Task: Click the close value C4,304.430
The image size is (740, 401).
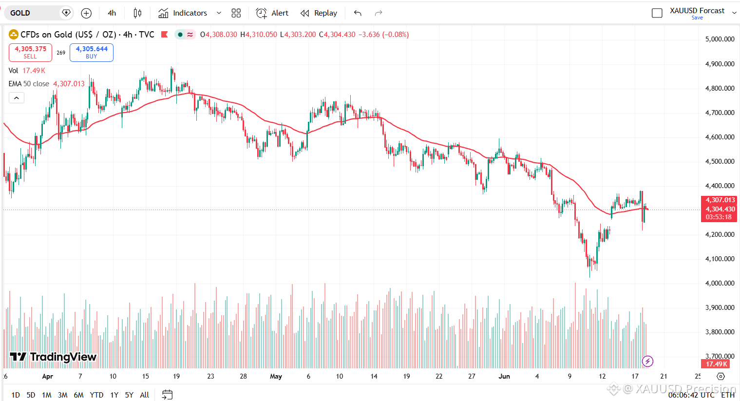Action: 337,35
